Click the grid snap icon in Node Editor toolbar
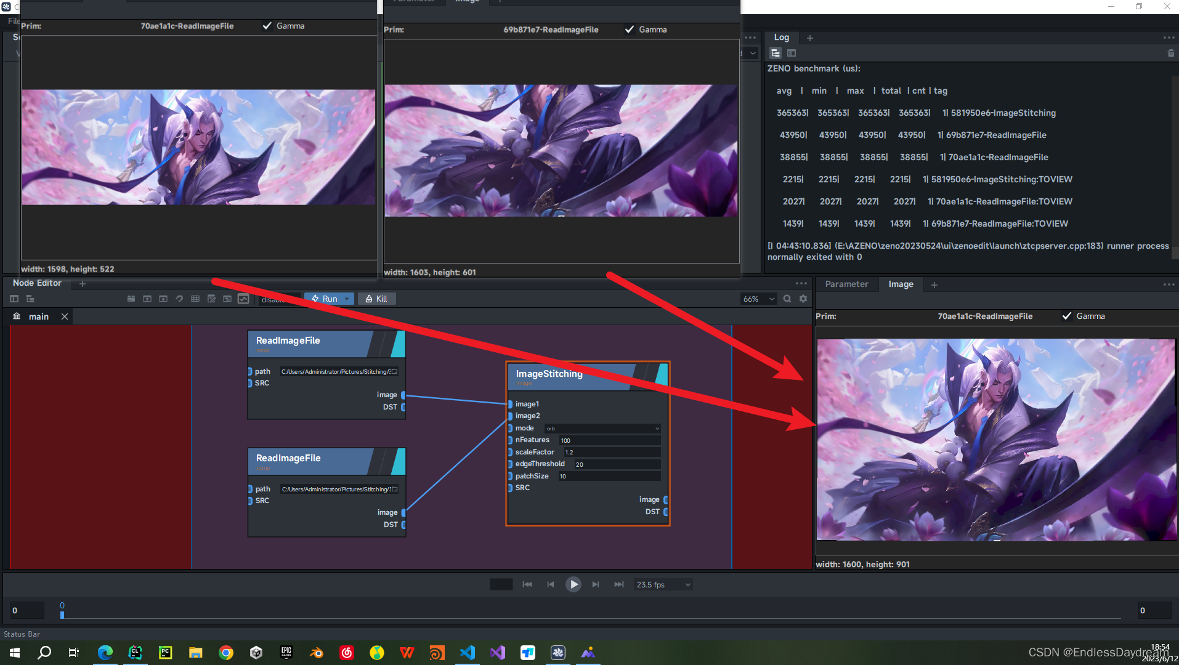The image size is (1179, 665). 195,299
